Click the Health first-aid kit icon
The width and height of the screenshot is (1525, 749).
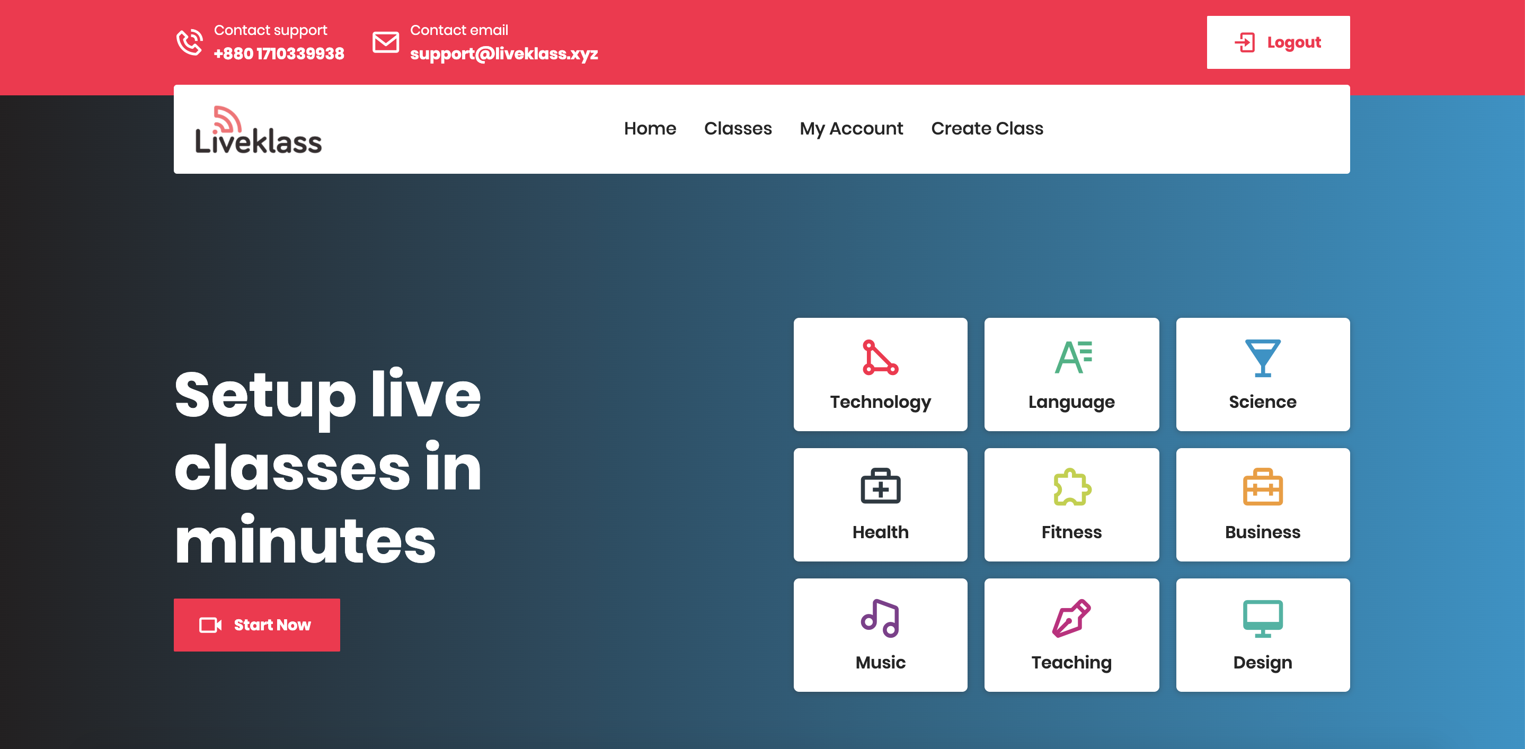click(x=880, y=487)
